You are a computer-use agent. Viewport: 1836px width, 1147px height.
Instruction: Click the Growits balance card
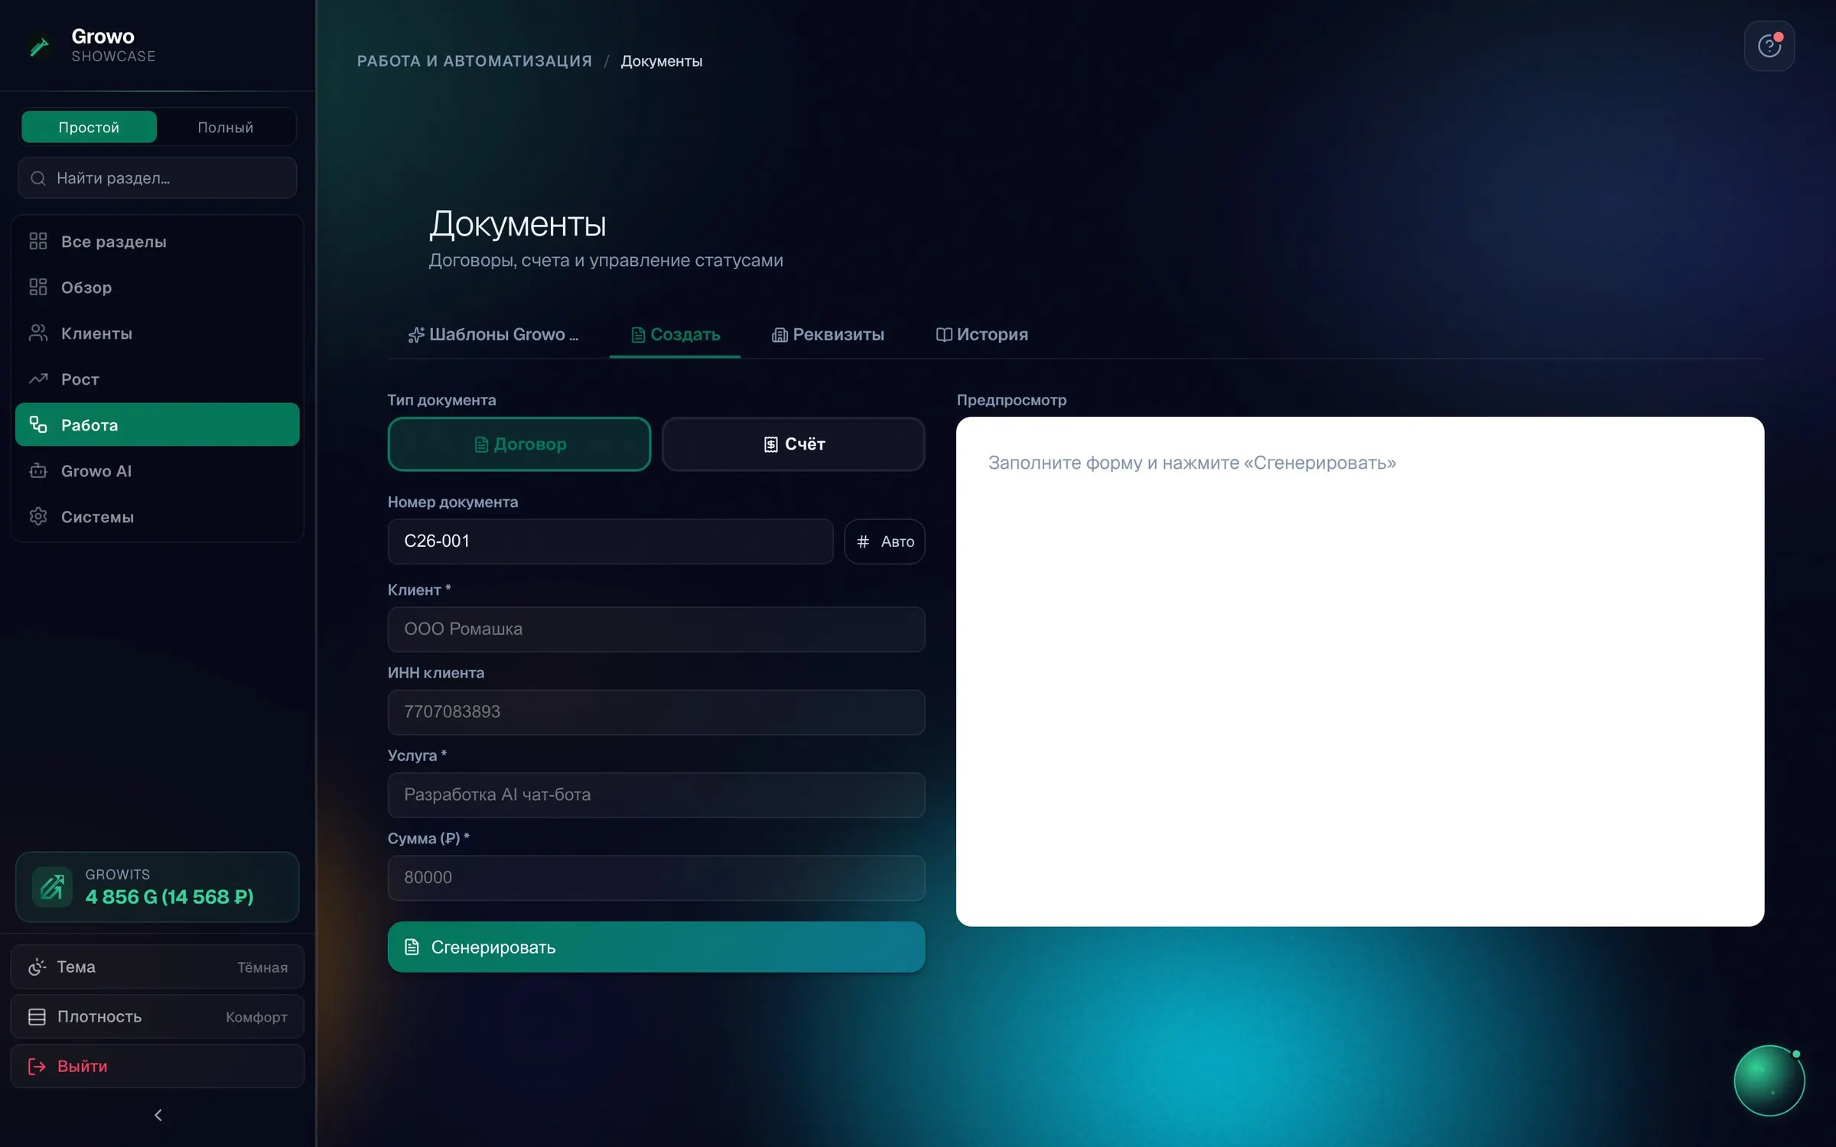158,887
